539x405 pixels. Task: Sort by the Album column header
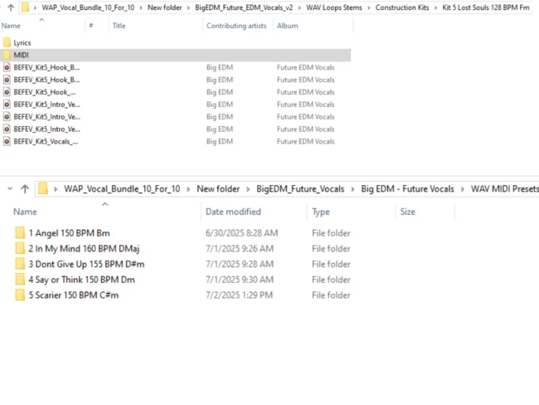(x=288, y=26)
